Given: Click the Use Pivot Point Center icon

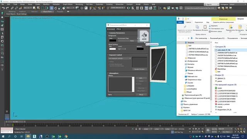Looking at the screenshot, I should pos(77,8).
